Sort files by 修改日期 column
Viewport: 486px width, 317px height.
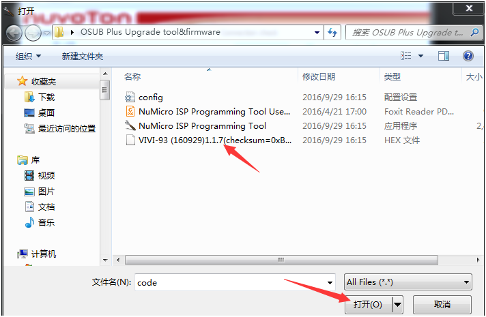[x=319, y=76]
